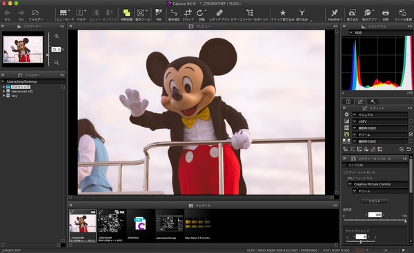Click the gear icon beside マニュアル

pos(346,114)
